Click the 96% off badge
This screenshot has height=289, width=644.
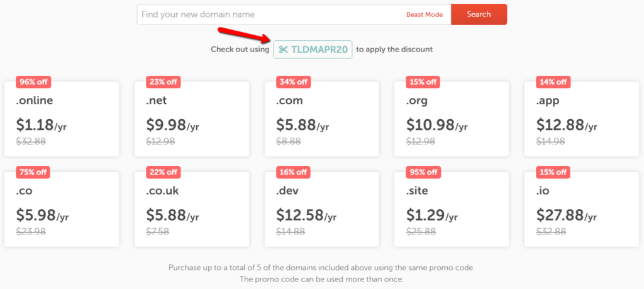pos(33,82)
